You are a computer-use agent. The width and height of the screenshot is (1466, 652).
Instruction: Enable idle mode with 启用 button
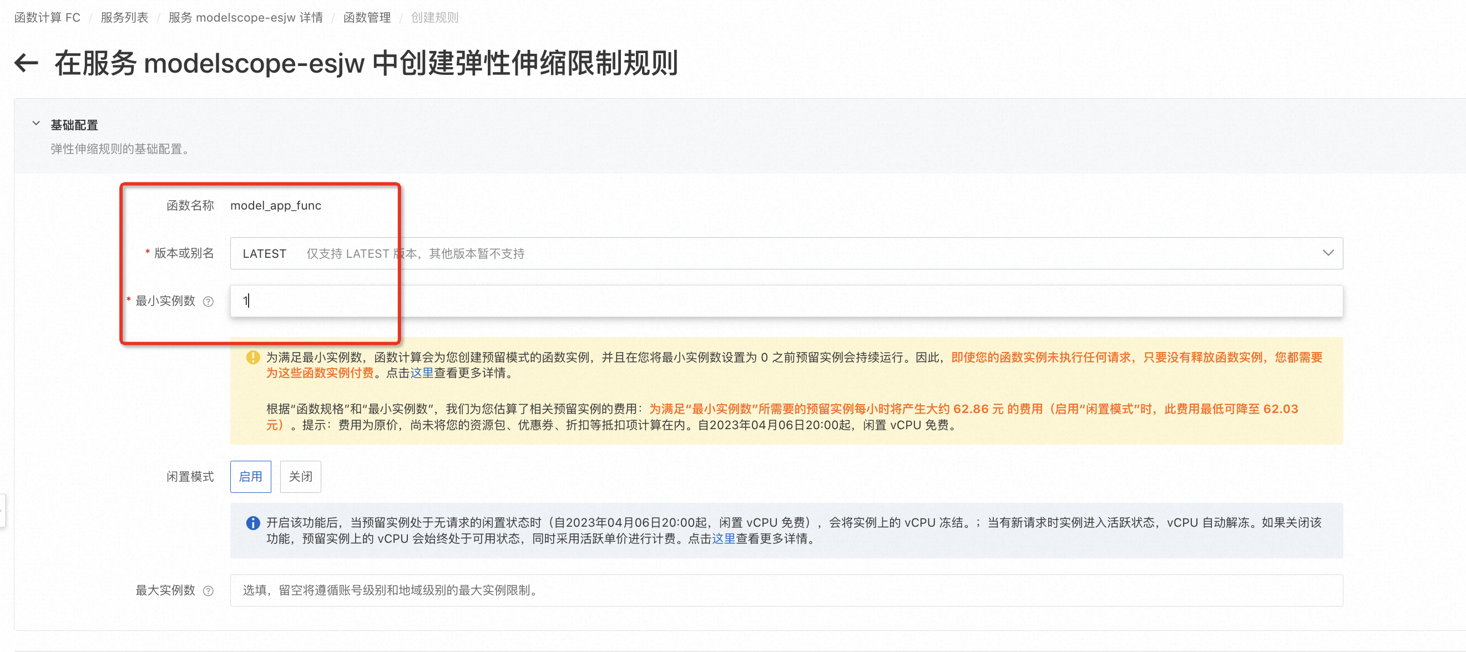tap(250, 476)
